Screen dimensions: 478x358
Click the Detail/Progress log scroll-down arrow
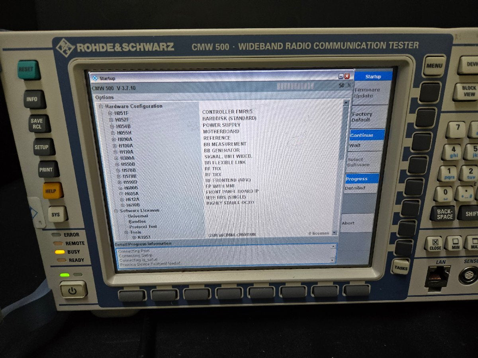point(333,260)
